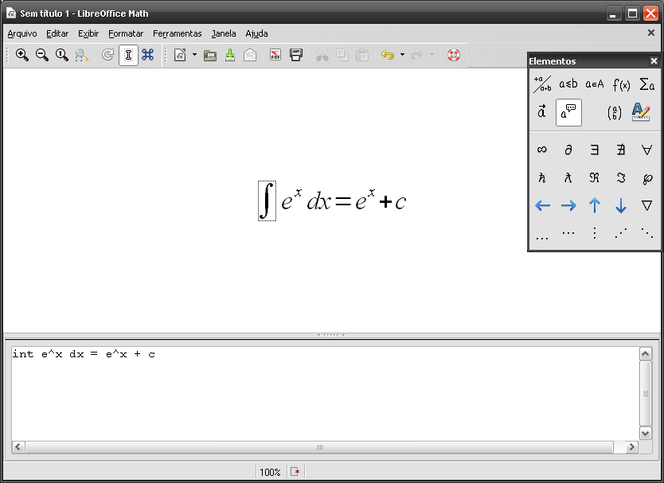Open the Undo dropdown arrow
Viewport: 664px width, 483px height.
402,55
